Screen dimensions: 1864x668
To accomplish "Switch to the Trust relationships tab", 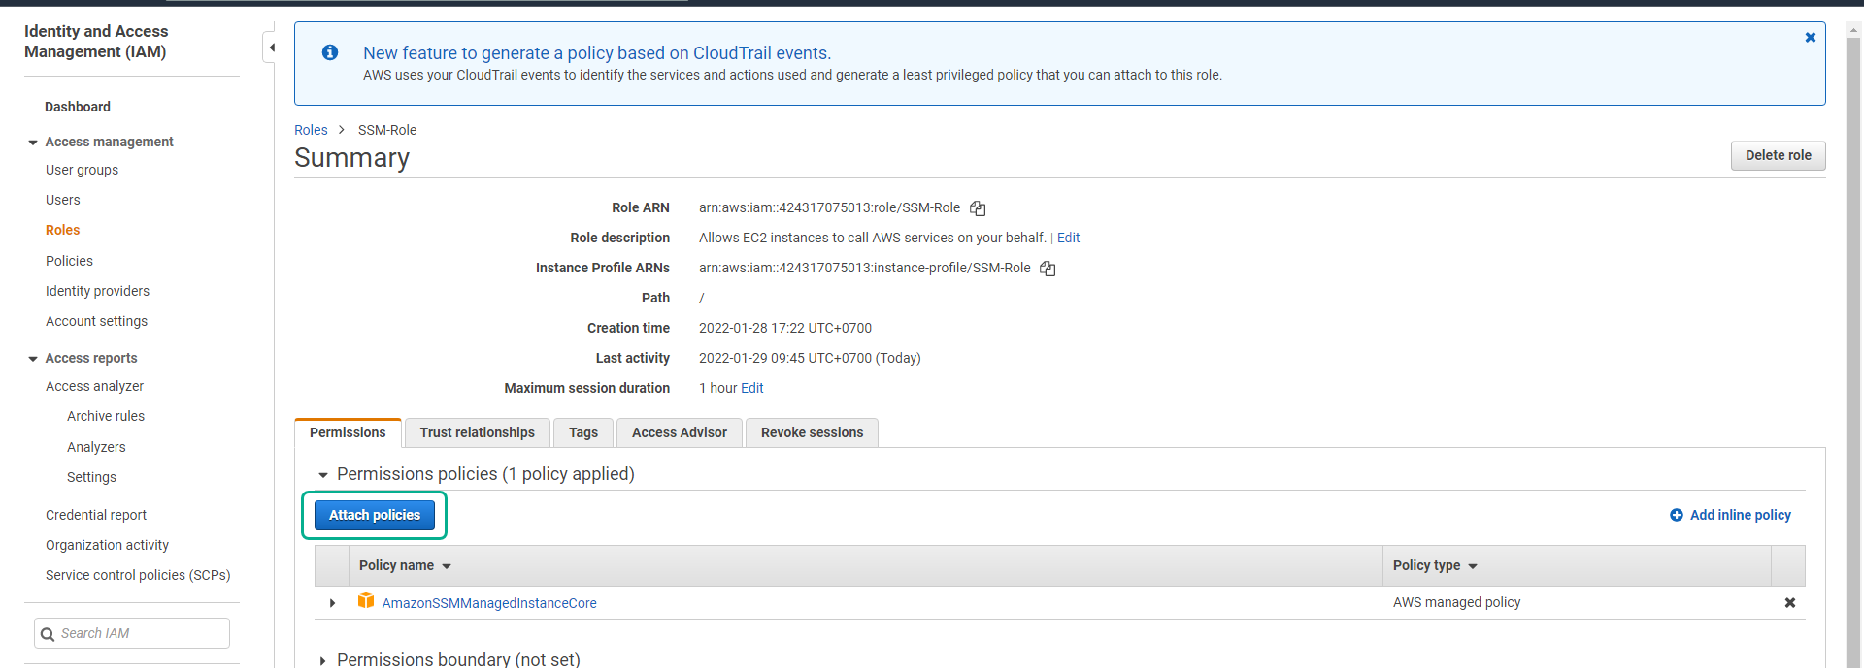I will [x=477, y=432].
